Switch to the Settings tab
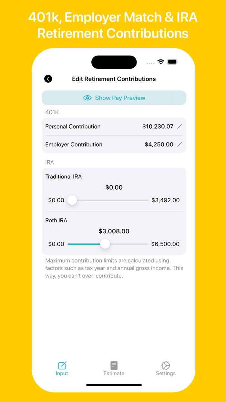226x402 pixels. click(166, 368)
